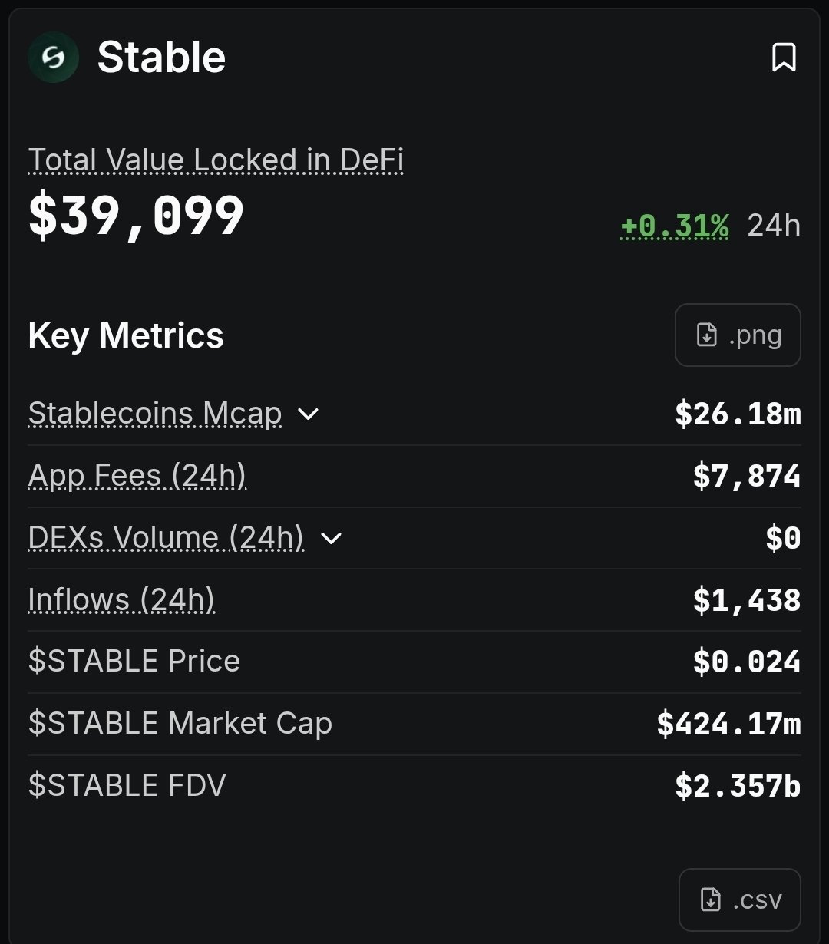Click the Stable logo icon

point(53,58)
